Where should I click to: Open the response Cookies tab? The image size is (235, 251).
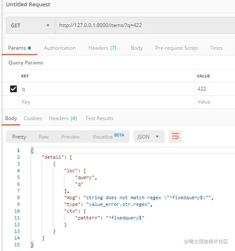tap(33, 118)
